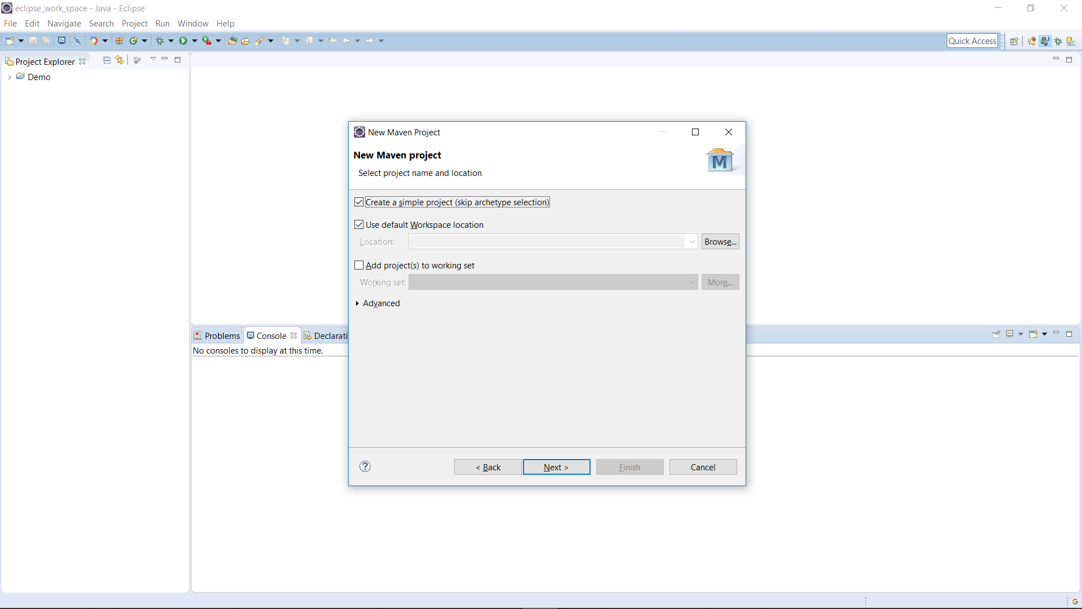The width and height of the screenshot is (1082, 609).
Task: Toggle Link with Editor icon
Action: click(119, 60)
